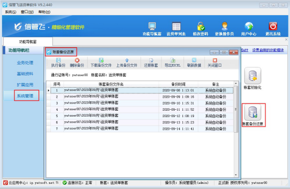The image size is (290, 189).
Task: Select backup row dated 2020-09-11
Action: pyautogui.click(x=142, y=110)
